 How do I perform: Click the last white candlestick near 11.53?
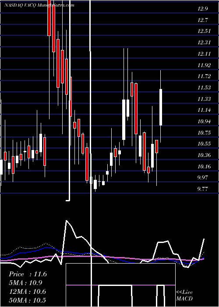(x=161, y=107)
